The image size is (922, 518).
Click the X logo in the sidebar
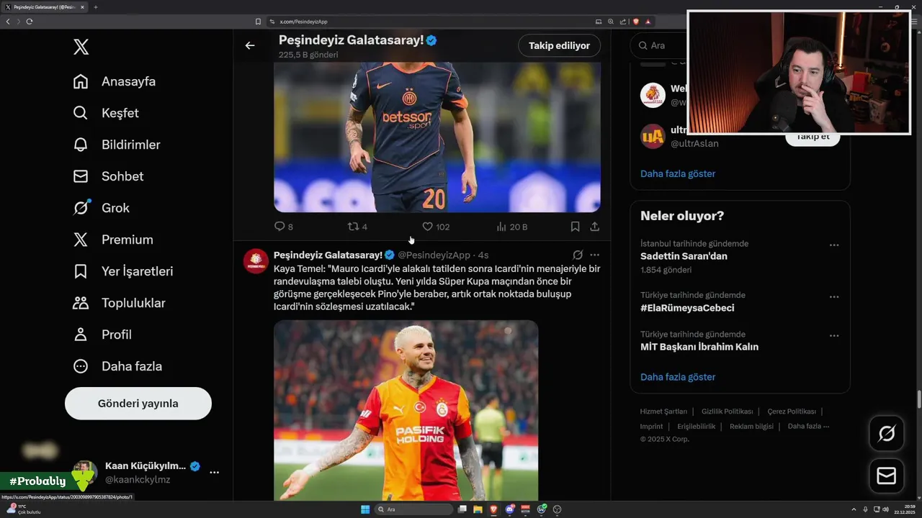(x=81, y=47)
